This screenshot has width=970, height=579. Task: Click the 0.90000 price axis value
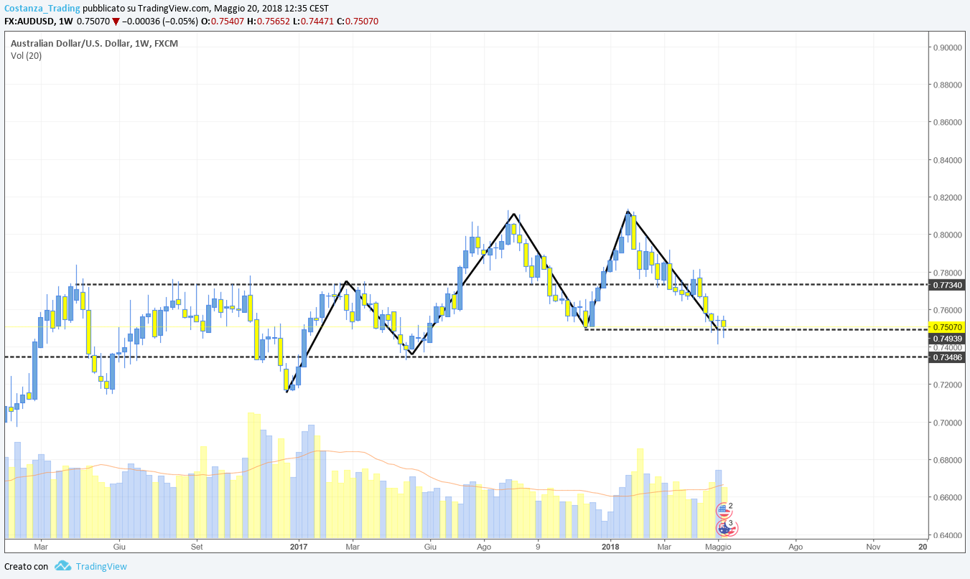click(x=948, y=47)
